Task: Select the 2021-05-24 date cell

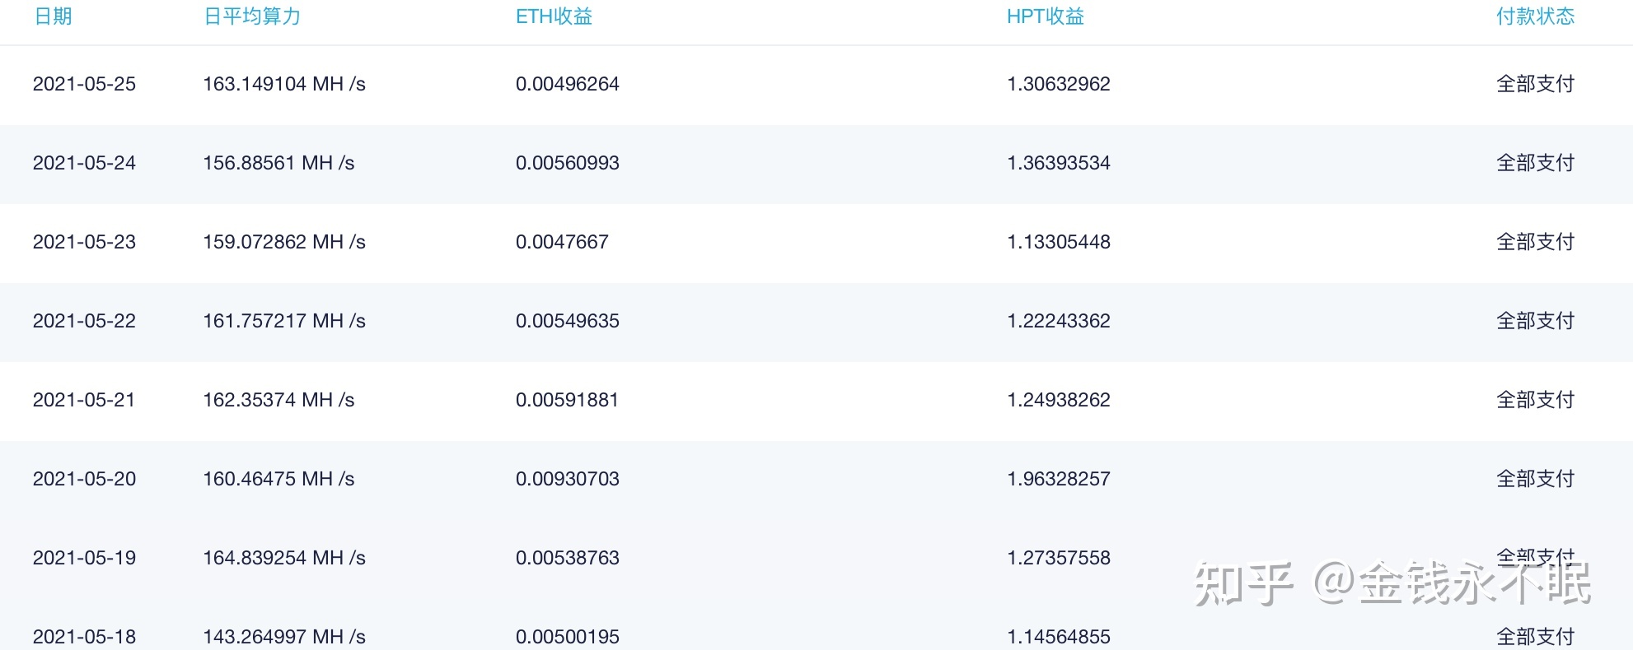Action: pyautogui.click(x=84, y=163)
